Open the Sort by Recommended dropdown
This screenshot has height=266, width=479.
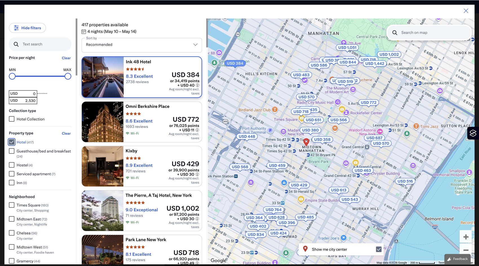[142, 45]
